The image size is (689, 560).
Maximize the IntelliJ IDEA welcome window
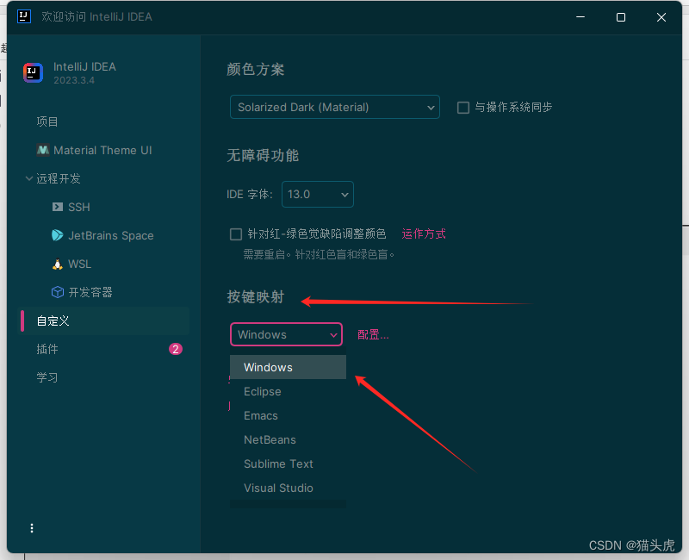click(621, 16)
